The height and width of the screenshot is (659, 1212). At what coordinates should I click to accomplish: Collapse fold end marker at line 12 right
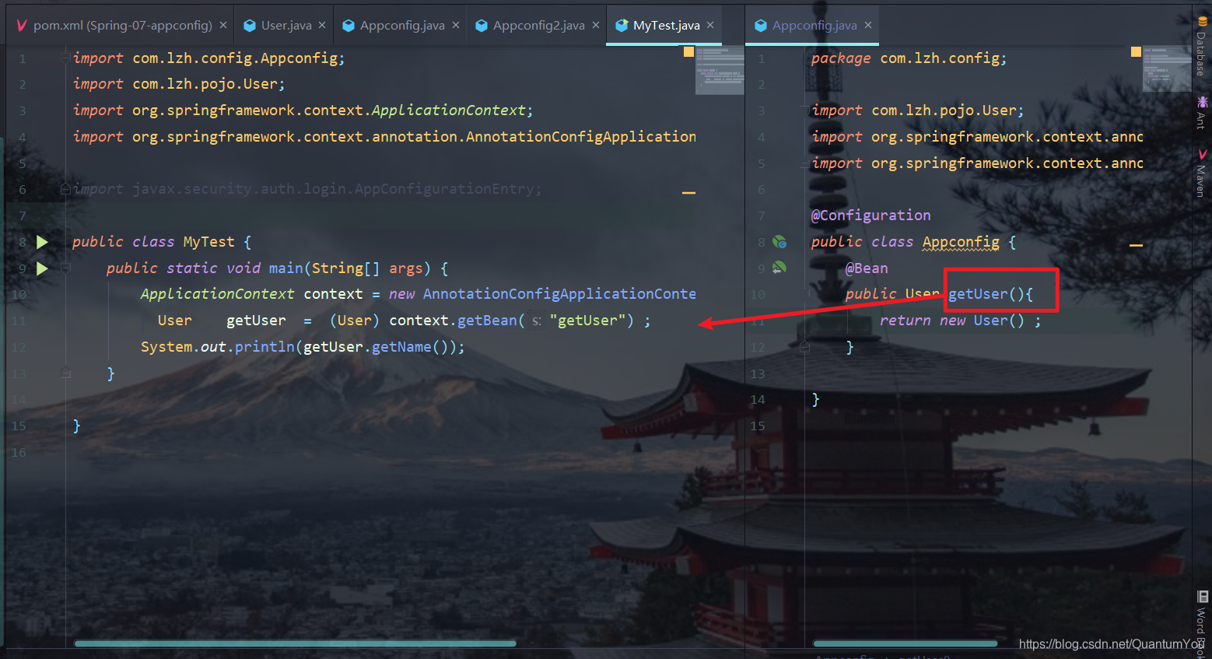pyautogui.click(x=805, y=347)
